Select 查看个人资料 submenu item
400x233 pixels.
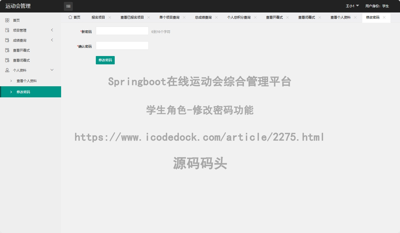31,81
